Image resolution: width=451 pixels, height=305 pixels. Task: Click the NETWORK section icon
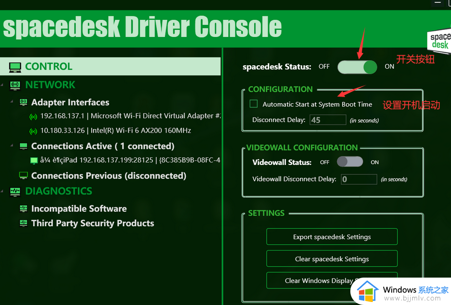[x=15, y=85]
